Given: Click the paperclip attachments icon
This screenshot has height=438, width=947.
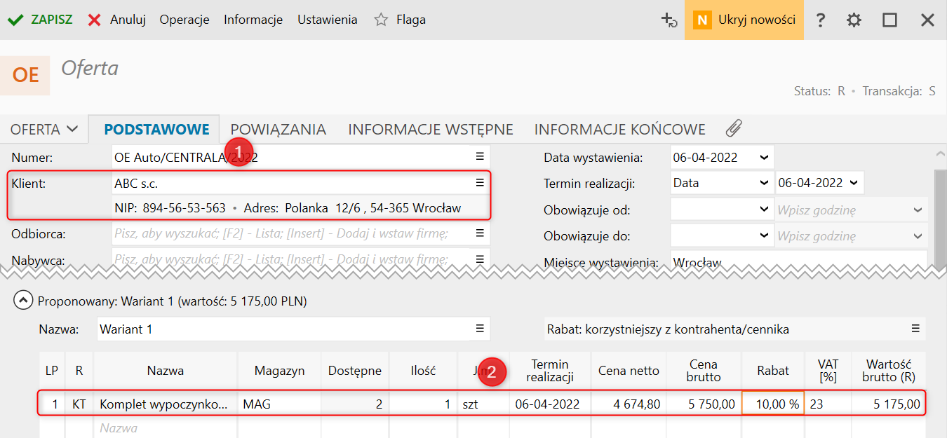Looking at the screenshot, I should pyautogui.click(x=733, y=129).
